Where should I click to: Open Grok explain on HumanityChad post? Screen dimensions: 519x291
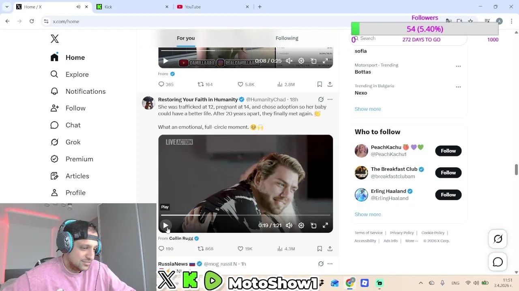coord(321,99)
